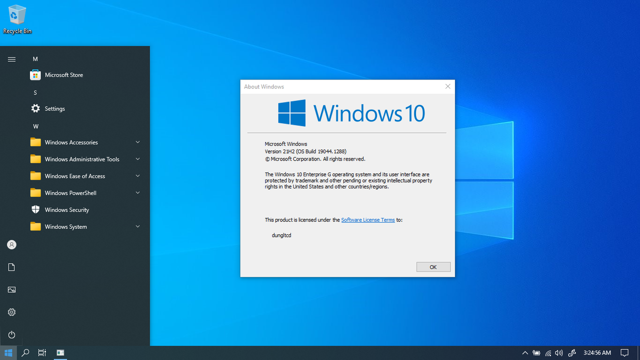This screenshot has width=640, height=360.
Task: Open the Windows Ease of Access folder
Action: [85, 176]
